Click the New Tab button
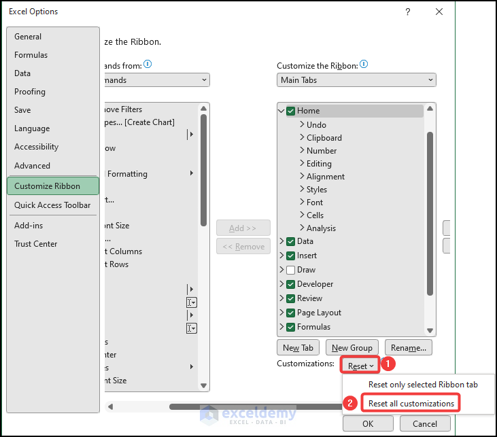The image size is (497, 437). (x=298, y=348)
